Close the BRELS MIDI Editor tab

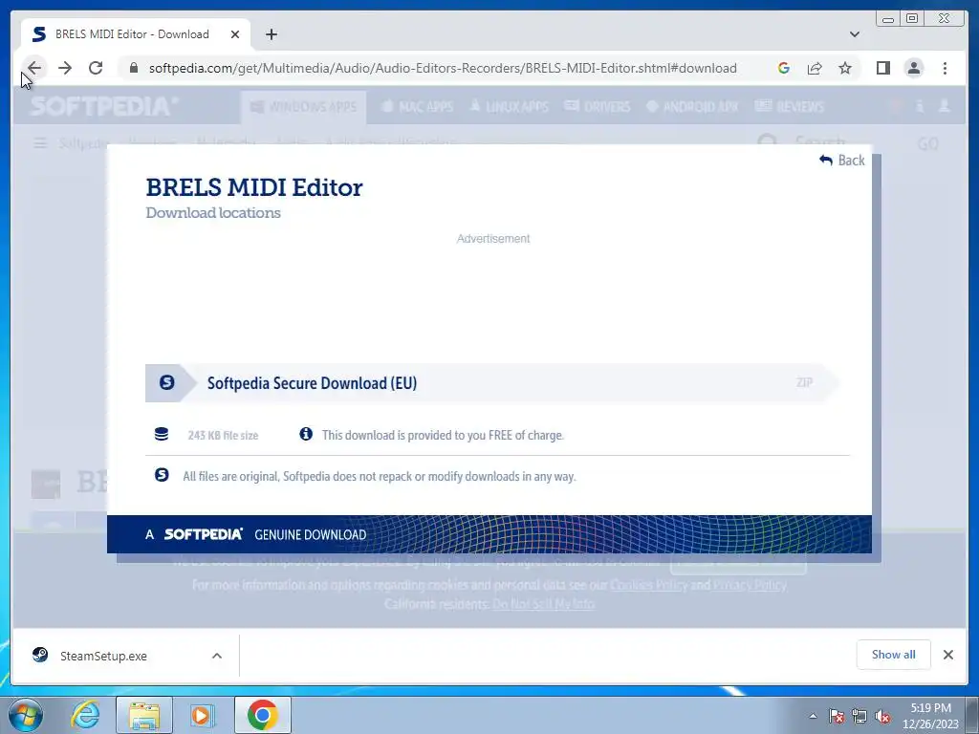pos(235,34)
